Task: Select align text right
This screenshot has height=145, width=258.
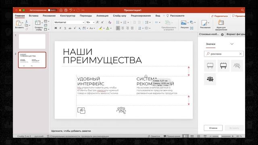Action: click(x=127, y=28)
